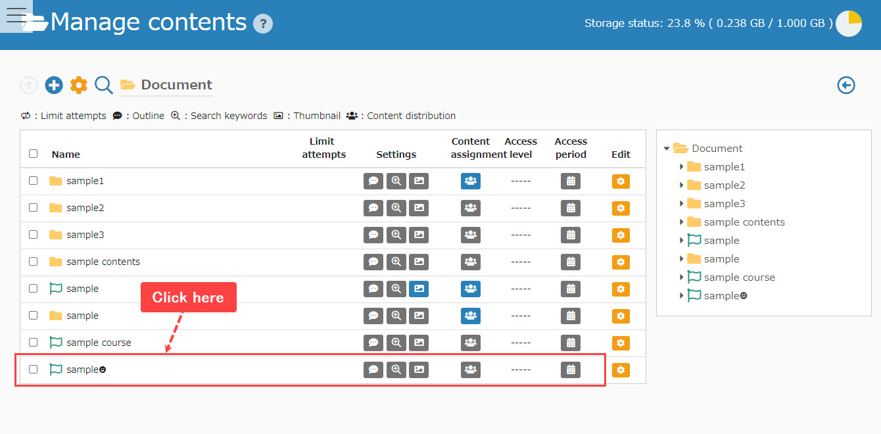This screenshot has height=434, width=881.
Task: Expand sample course in the folder tree
Action: (681, 277)
